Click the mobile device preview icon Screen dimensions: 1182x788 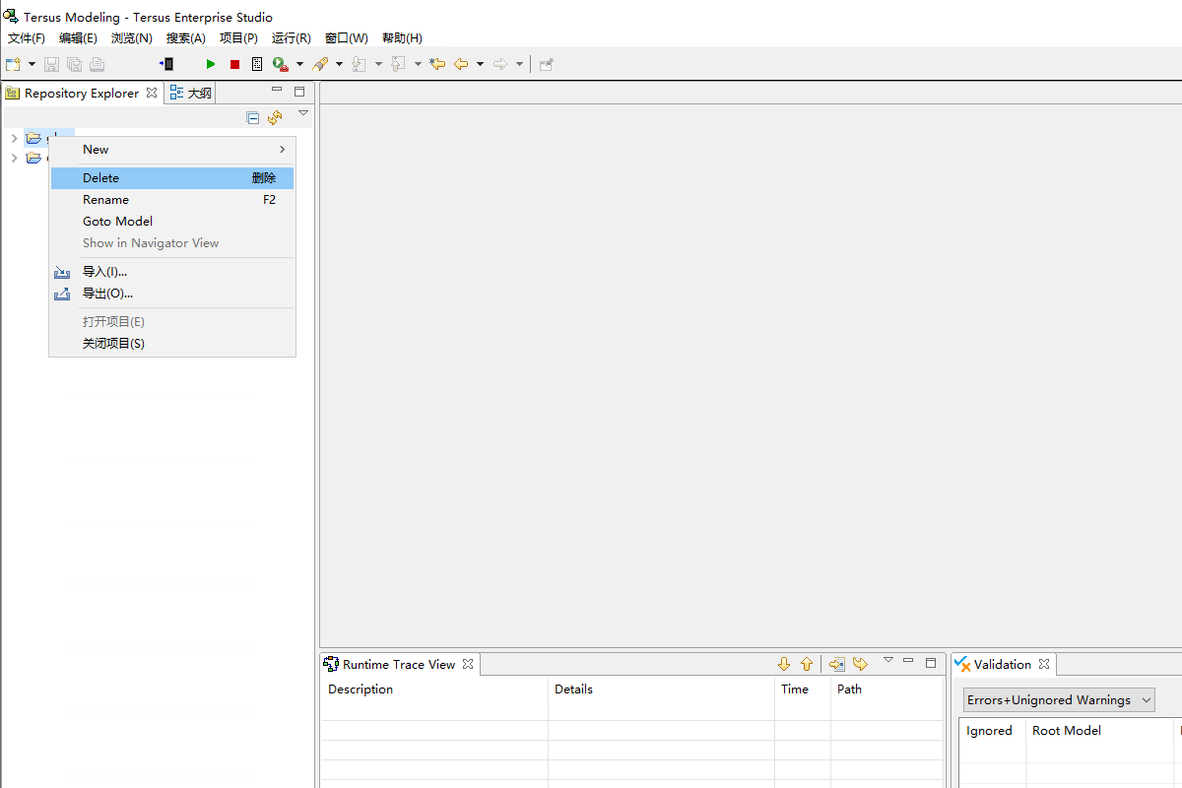166,64
